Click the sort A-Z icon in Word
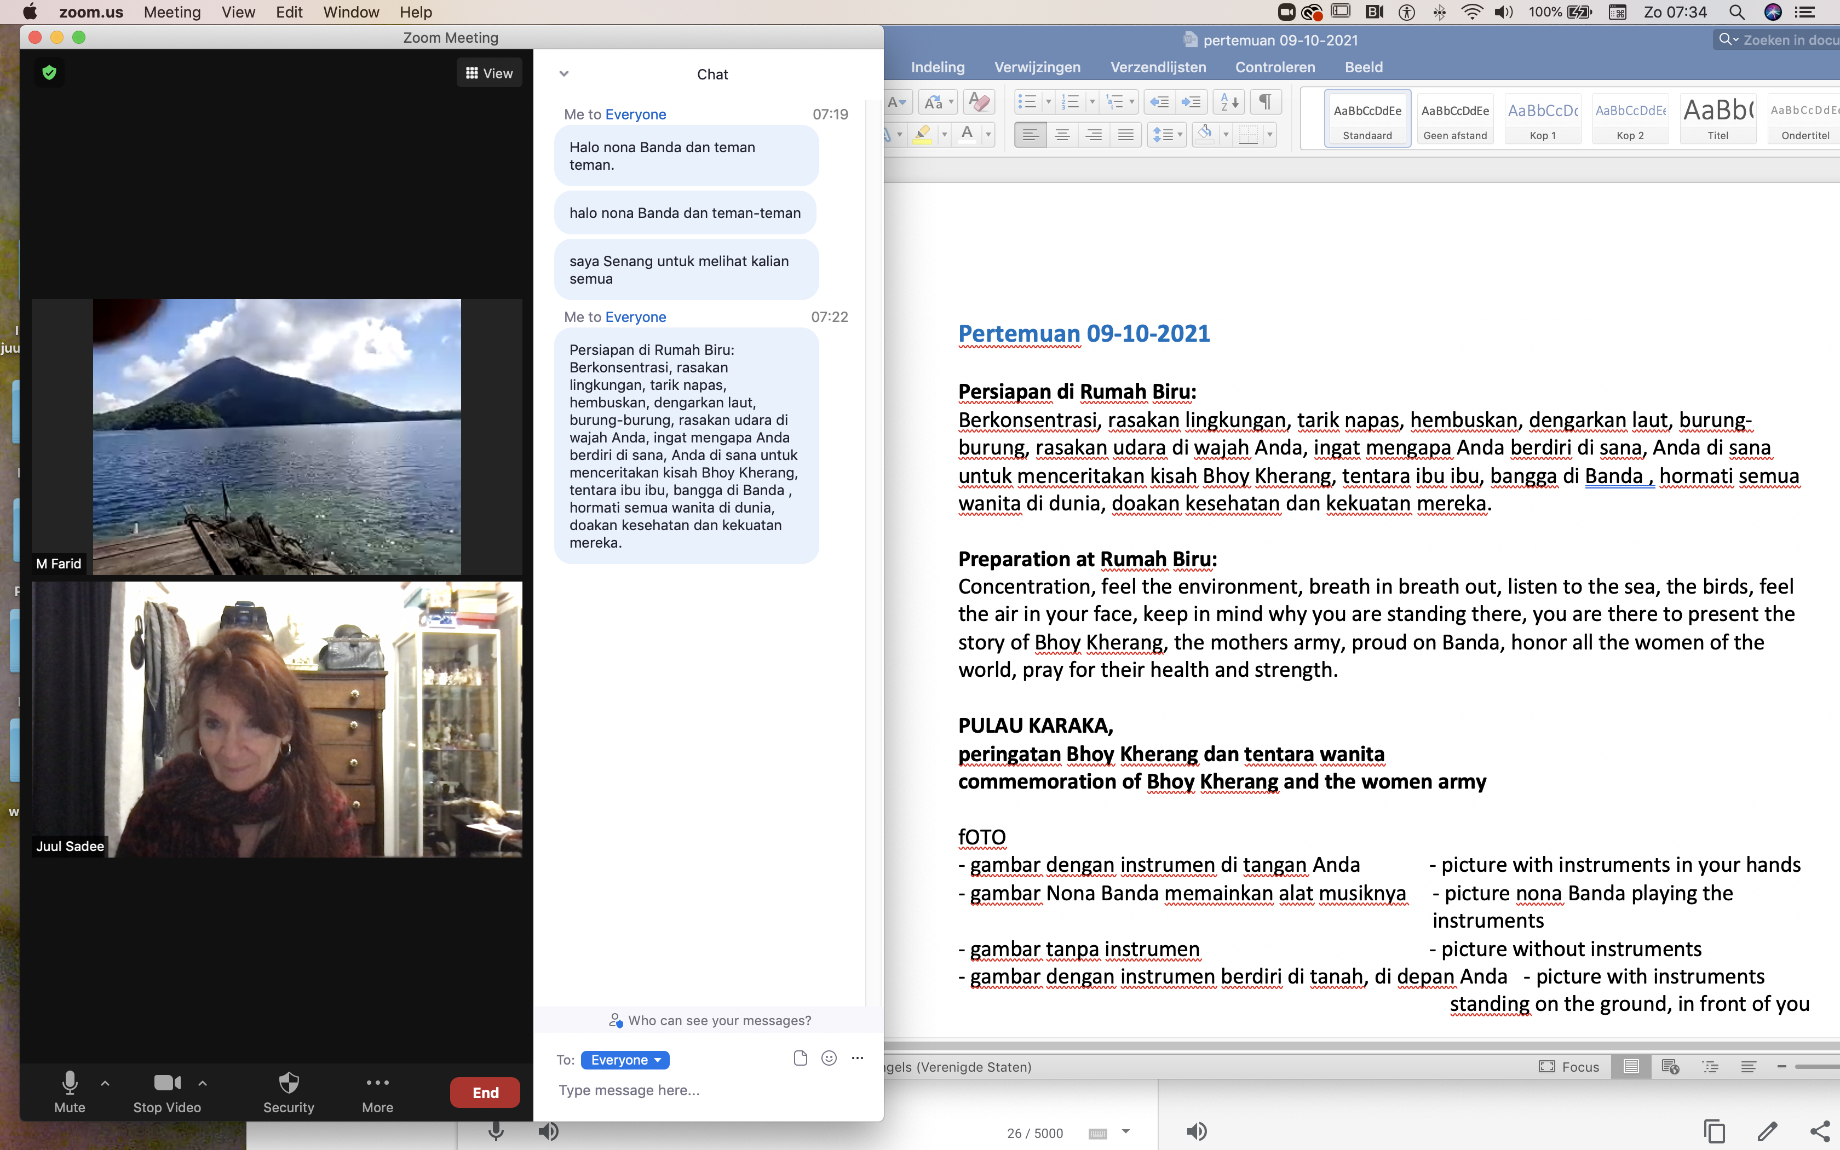1840x1150 pixels. [1229, 102]
